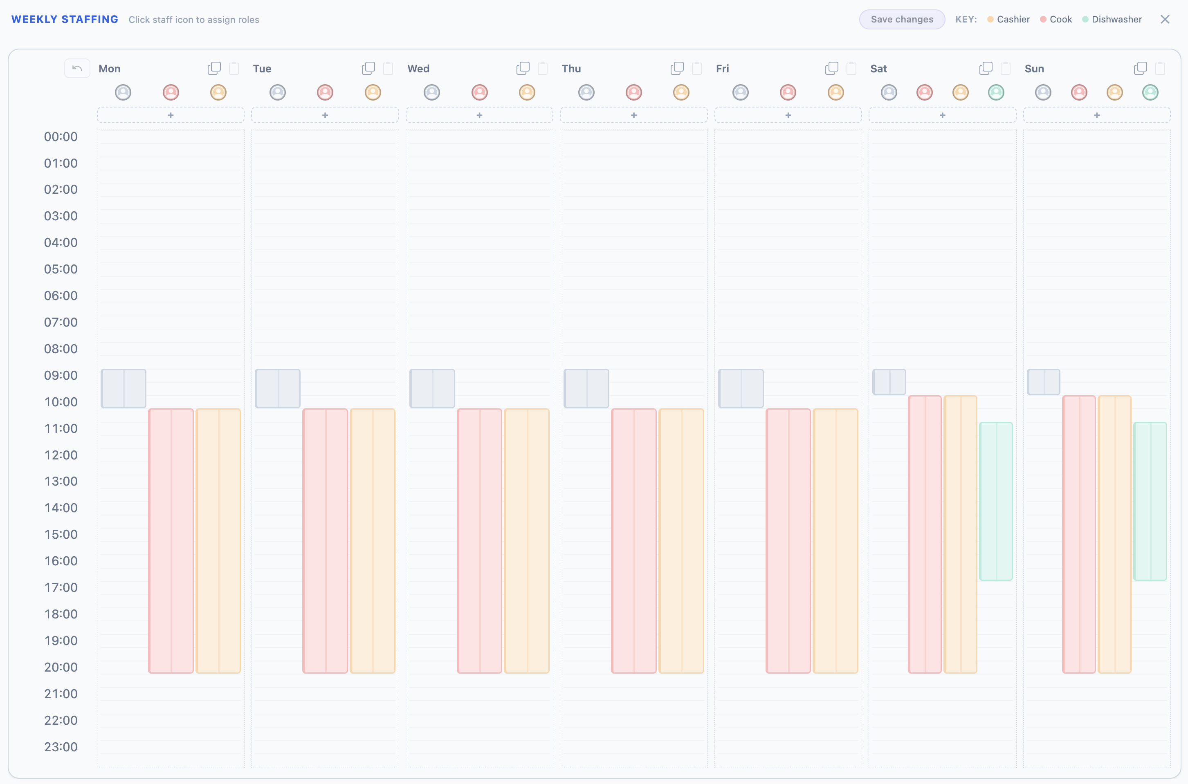Close the Weekly Staffing panel
Viewport: 1188px width, 784px height.
point(1165,19)
